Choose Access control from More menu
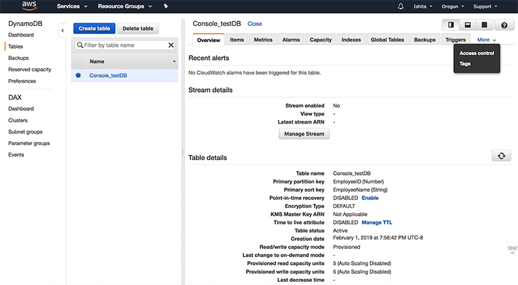 (477, 53)
